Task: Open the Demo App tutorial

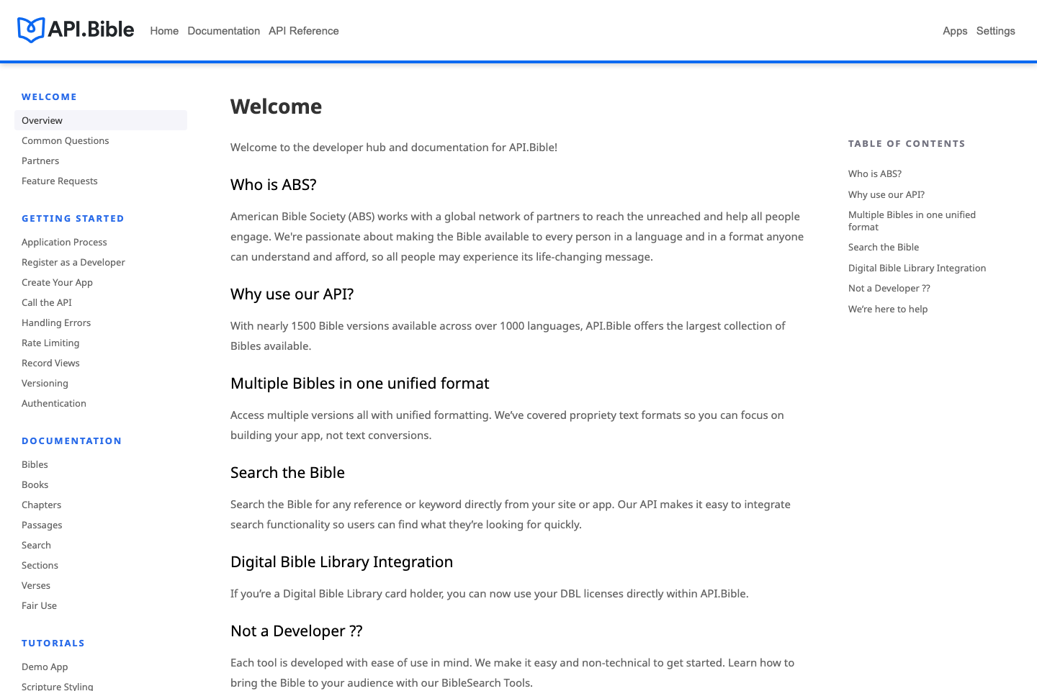Action: pyautogui.click(x=45, y=667)
